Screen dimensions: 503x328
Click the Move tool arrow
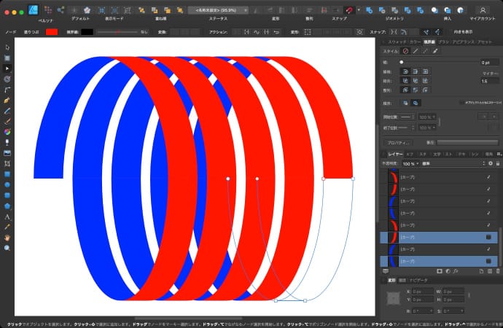7,47
